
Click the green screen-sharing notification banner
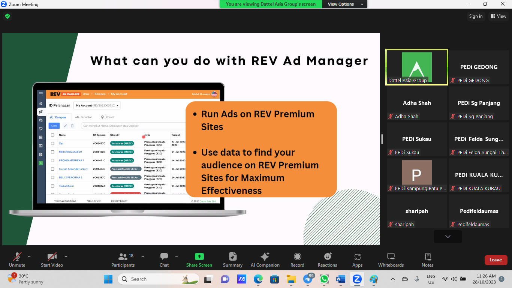tap(270, 4)
